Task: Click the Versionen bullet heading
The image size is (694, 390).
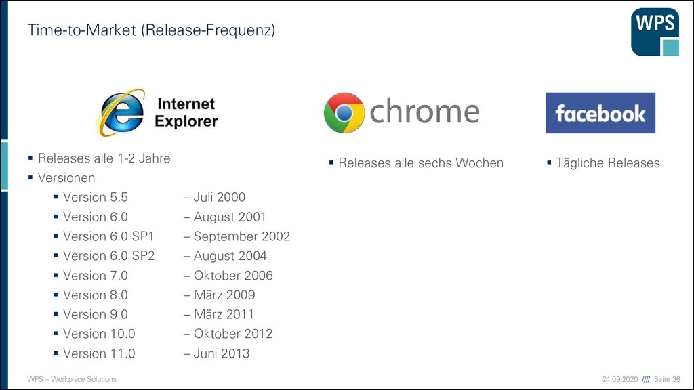Action: click(66, 178)
